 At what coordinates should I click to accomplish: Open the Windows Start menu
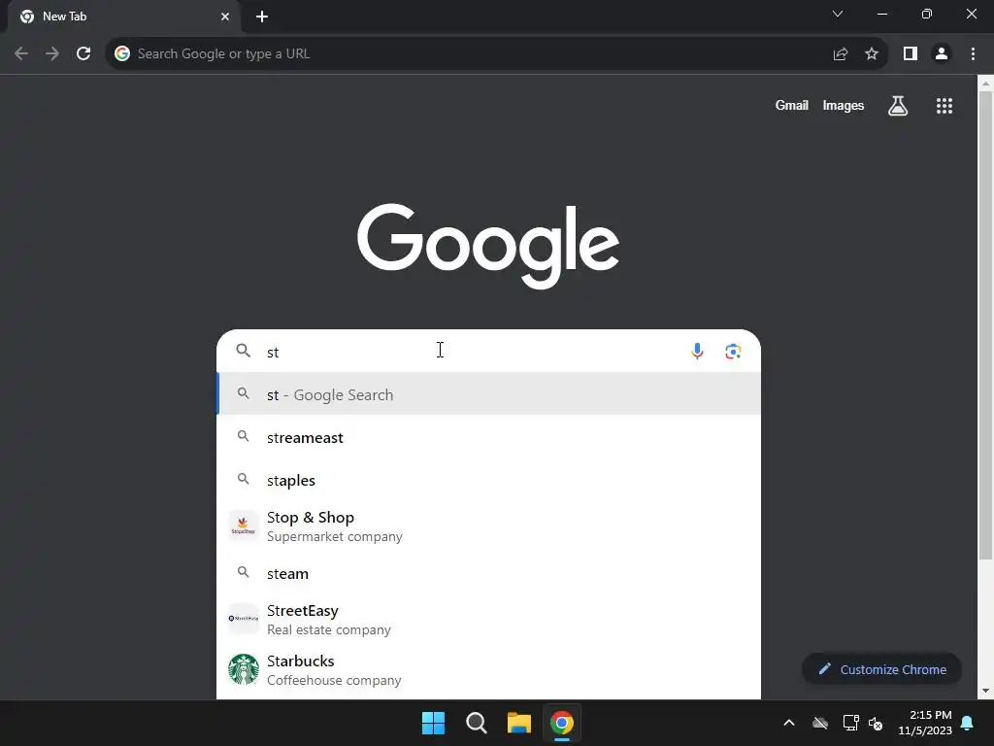pyautogui.click(x=434, y=723)
